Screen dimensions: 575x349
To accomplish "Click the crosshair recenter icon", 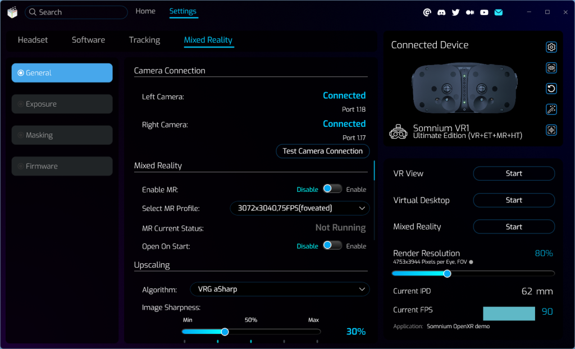I will 551,130.
